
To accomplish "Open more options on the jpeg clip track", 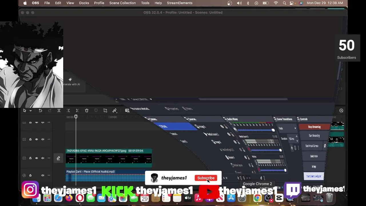I will tap(49, 158).
